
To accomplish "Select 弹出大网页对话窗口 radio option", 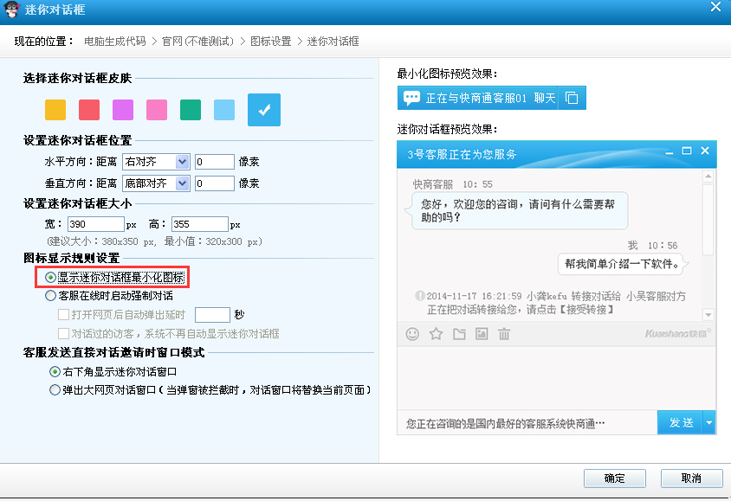I will coord(55,390).
